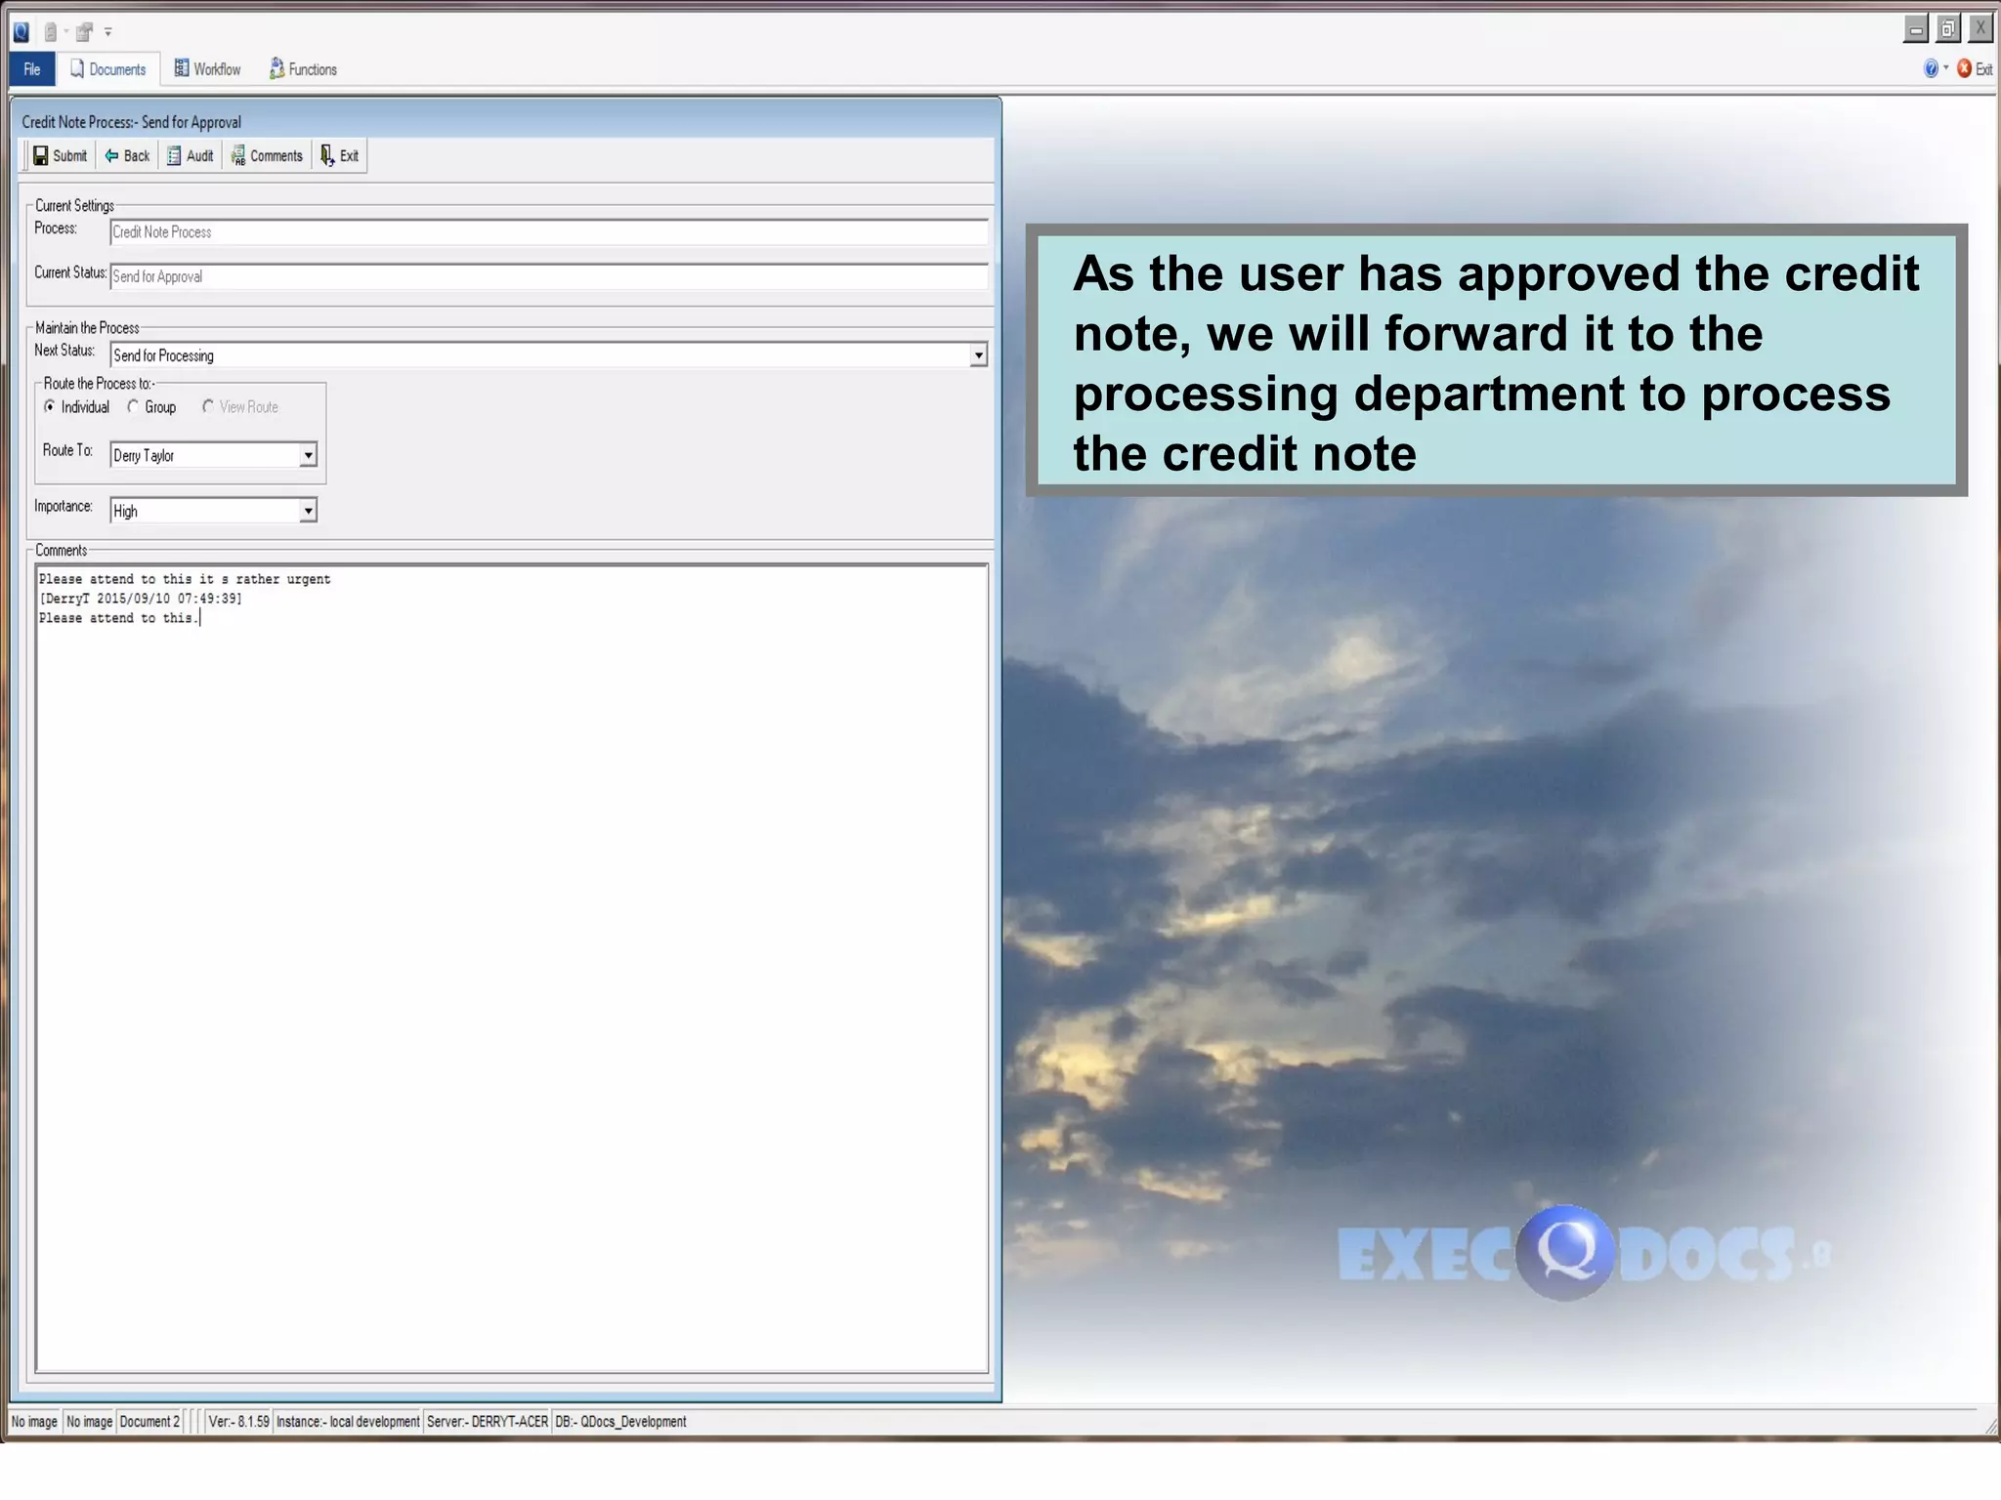Click the Submit toolbar button
Viewport: 2001px width, 1500px height.
(61, 156)
